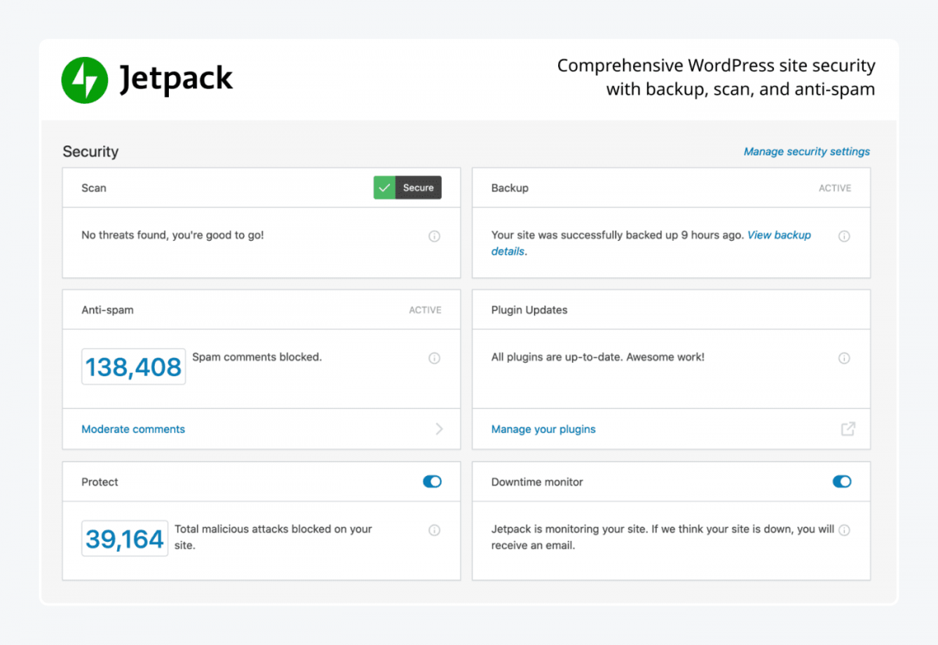Click the Jetpack logo icon
Viewport: 938px width, 645px height.
click(84, 79)
